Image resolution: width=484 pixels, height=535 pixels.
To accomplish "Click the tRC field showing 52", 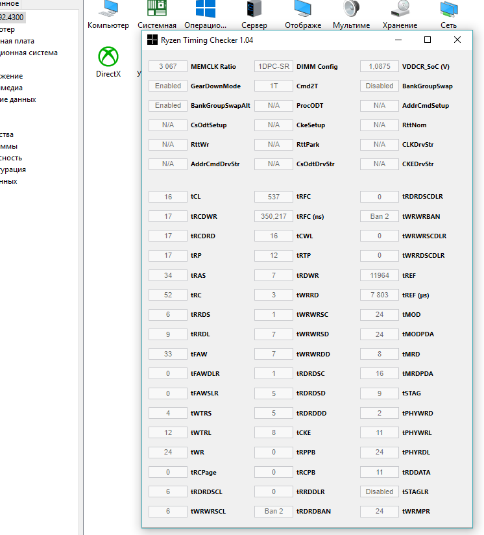I will click(168, 295).
